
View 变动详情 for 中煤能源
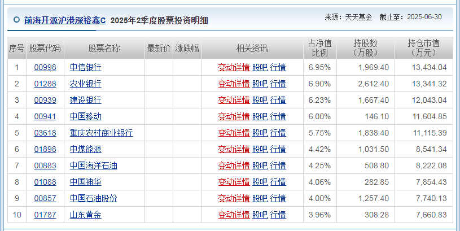coord(234,150)
